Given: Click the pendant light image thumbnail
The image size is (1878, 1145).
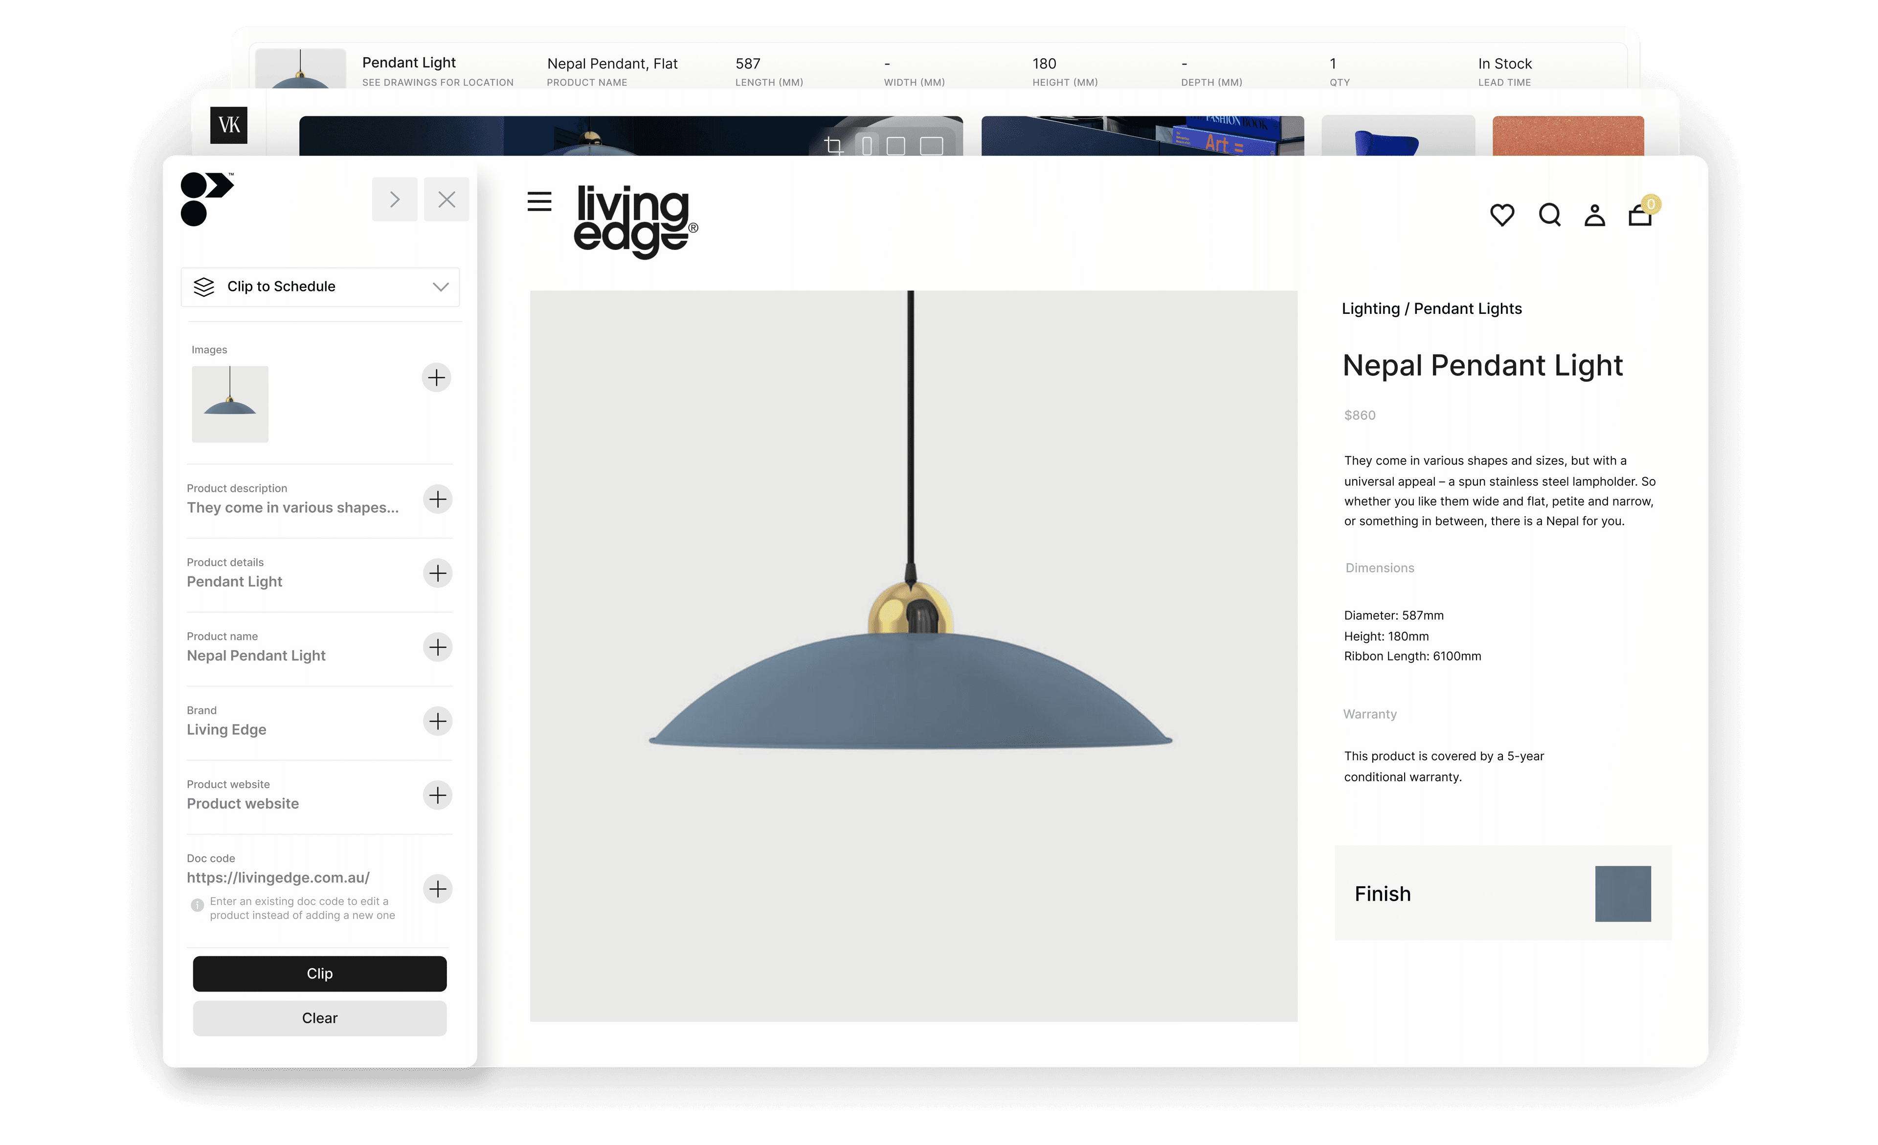Looking at the screenshot, I should 230,404.
